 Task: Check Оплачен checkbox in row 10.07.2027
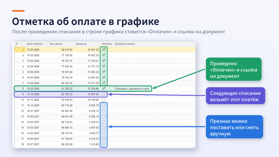104,144
